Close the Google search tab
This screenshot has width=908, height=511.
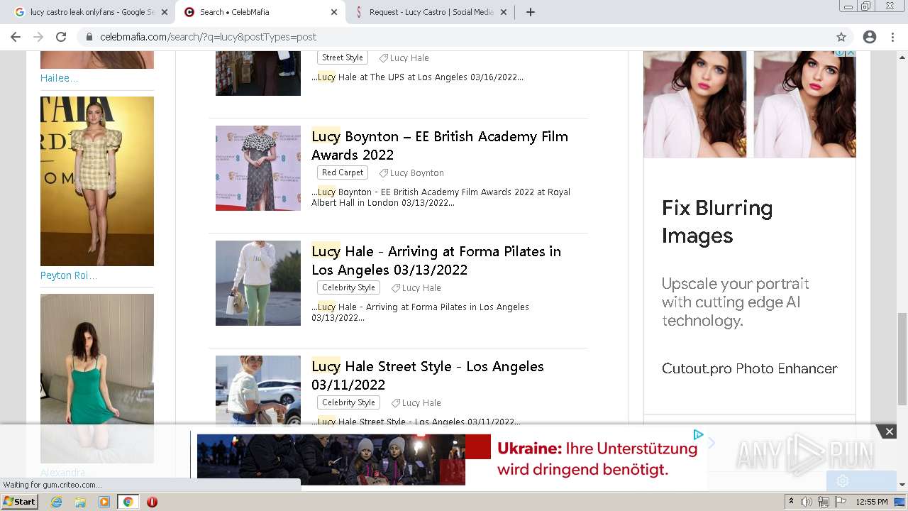point(164,12)
